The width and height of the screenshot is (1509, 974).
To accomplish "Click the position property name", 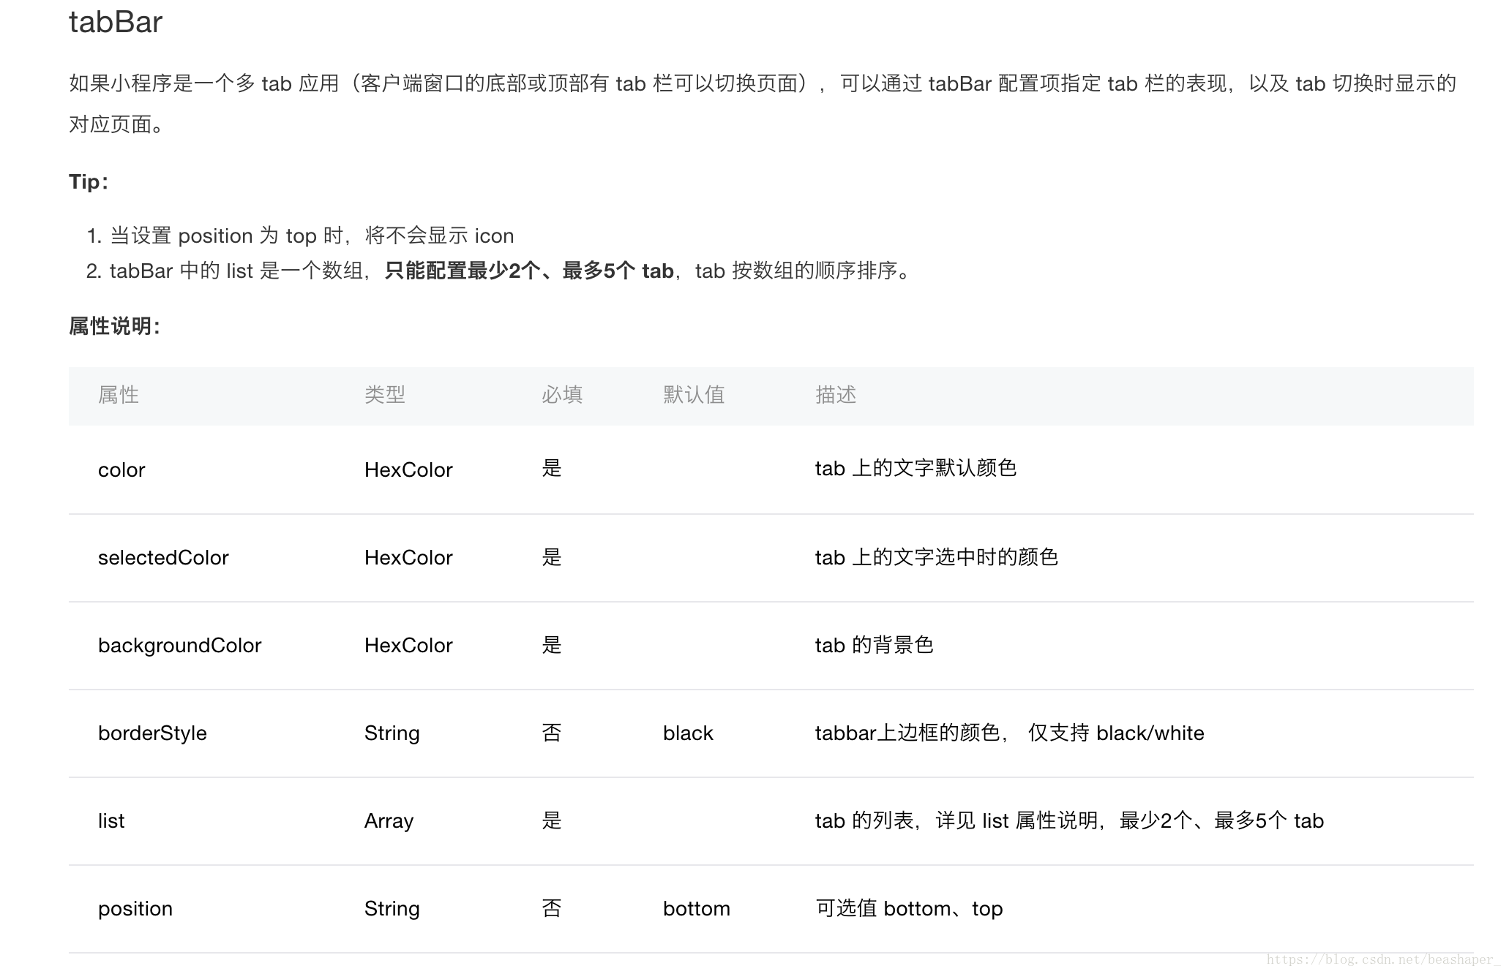I will tap(135, 909).
